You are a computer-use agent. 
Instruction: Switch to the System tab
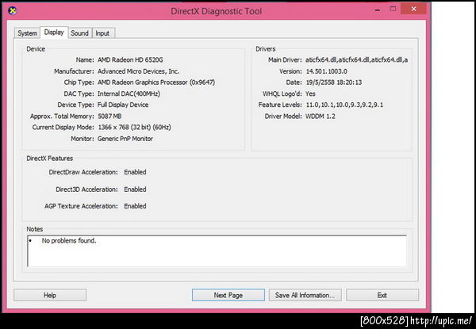pyautogui.click(x=27, y=33)
